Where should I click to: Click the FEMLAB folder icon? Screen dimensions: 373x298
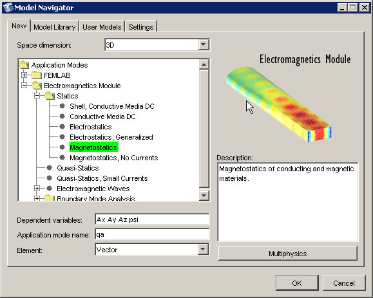[x=37, y=75]
